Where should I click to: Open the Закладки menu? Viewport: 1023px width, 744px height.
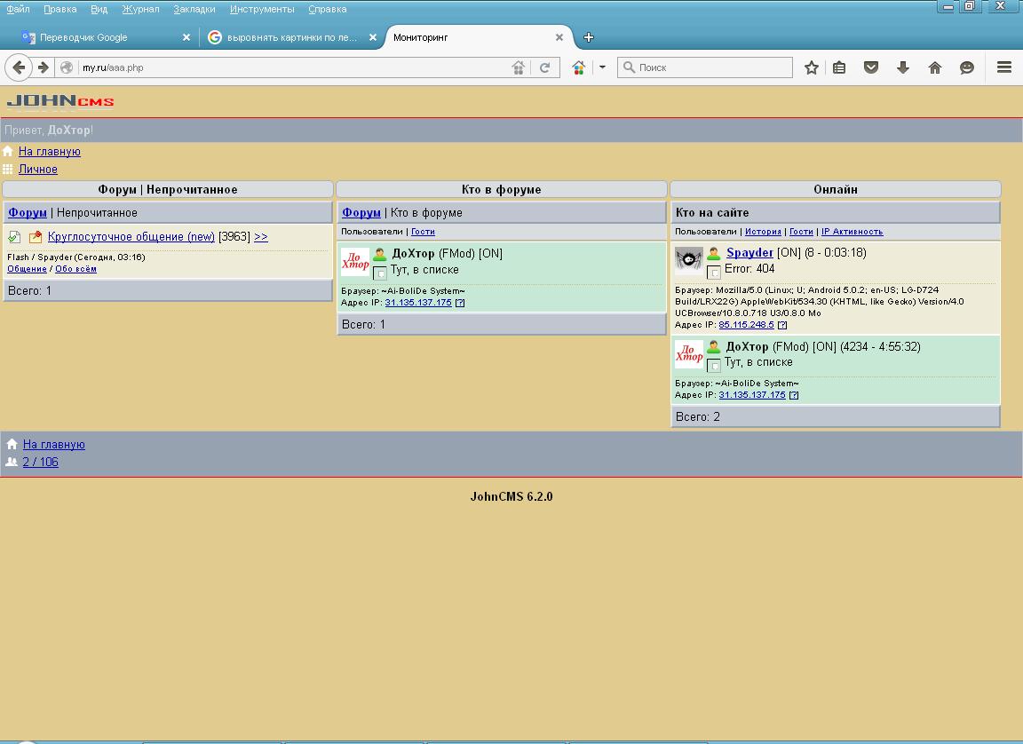(x=194, y=9)
